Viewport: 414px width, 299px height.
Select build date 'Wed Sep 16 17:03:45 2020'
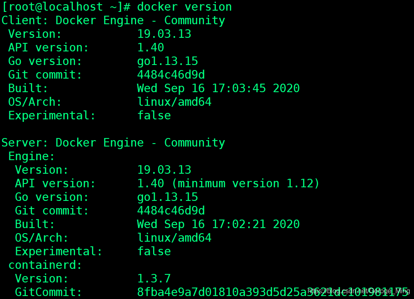pyautogui.click(x=218, y=88)
